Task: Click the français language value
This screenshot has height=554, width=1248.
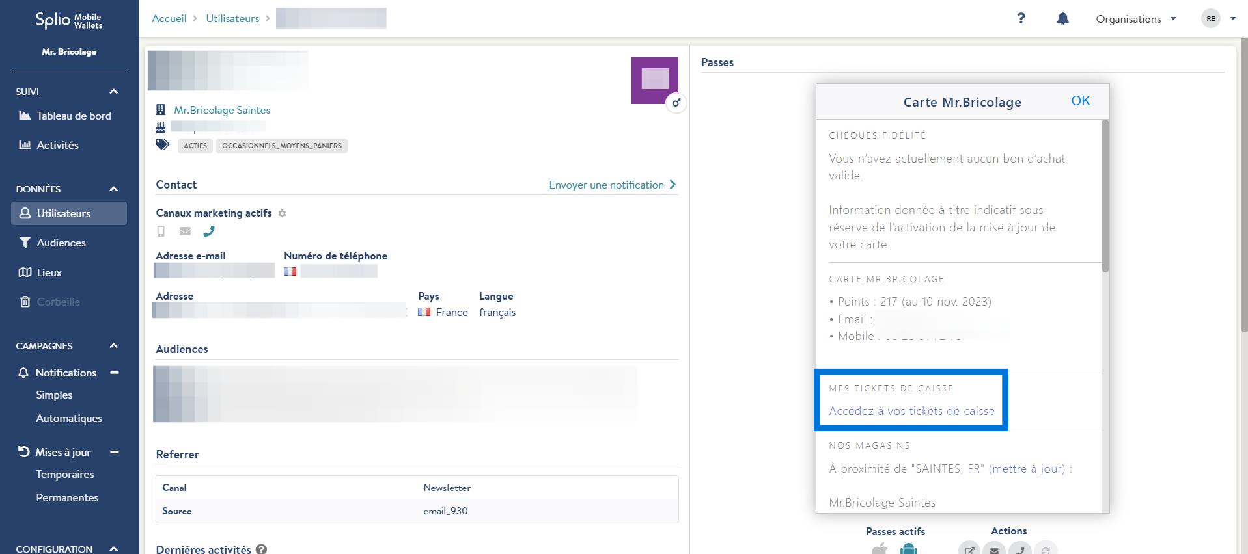Action: click(497, 312)
